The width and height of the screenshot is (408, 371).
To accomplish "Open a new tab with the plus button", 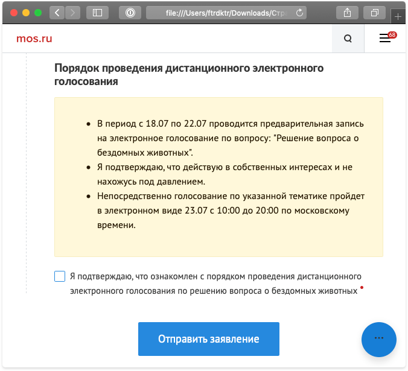I will (398, 17).
